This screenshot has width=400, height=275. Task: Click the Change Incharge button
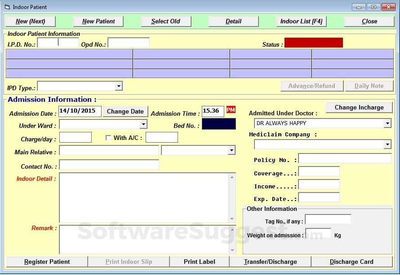[359, 107]
